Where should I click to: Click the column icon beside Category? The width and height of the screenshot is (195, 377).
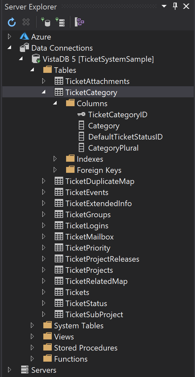pos(81,125)
